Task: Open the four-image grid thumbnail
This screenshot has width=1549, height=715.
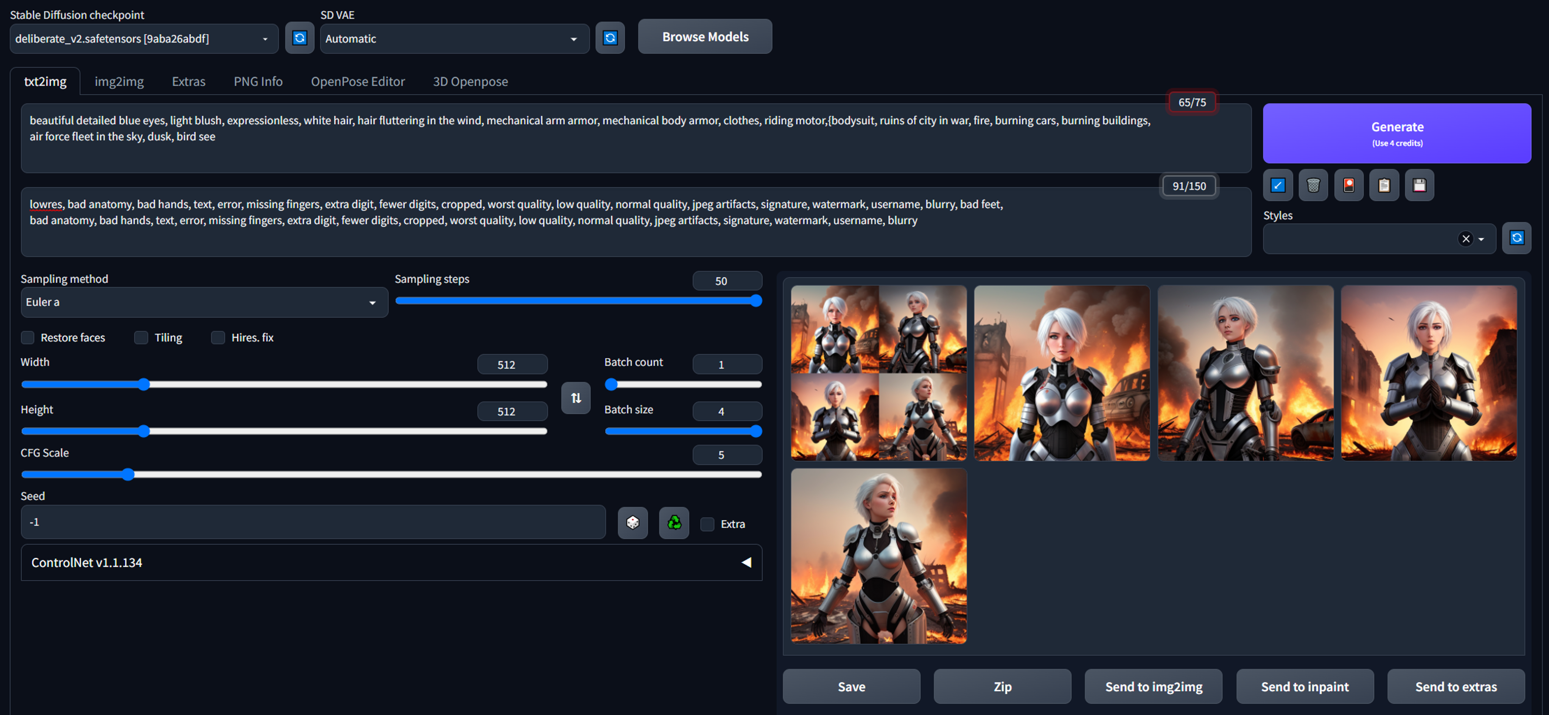Action: pyautogui.click(x=879, y=373)
